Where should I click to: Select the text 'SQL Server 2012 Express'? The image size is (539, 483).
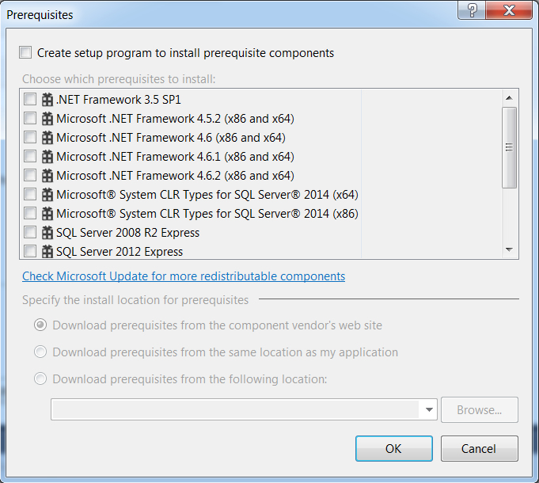120,252
